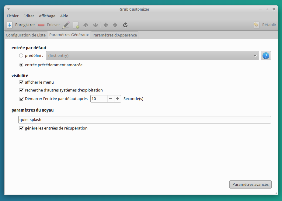Click the new entry document icon
The image size is (282, 201).
pyautogui.click(x=76, y=25)
